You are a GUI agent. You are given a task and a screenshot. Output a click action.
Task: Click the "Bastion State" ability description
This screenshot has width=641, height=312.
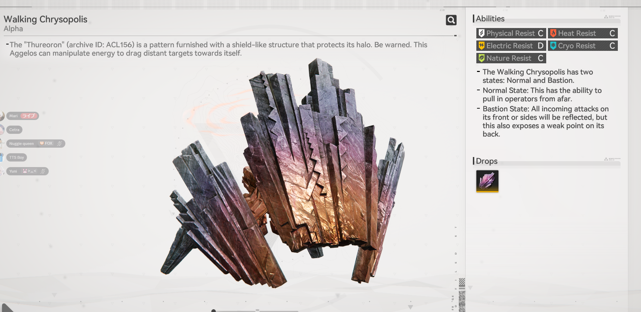tap(546, 121)
